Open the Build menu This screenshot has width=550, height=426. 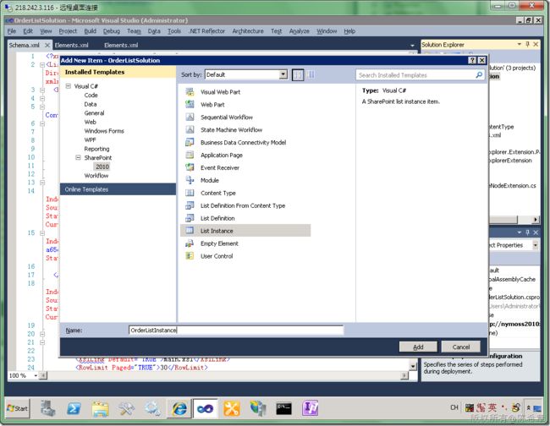91,31
